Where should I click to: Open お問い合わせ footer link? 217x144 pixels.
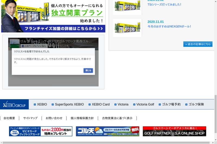pos(54,118)
